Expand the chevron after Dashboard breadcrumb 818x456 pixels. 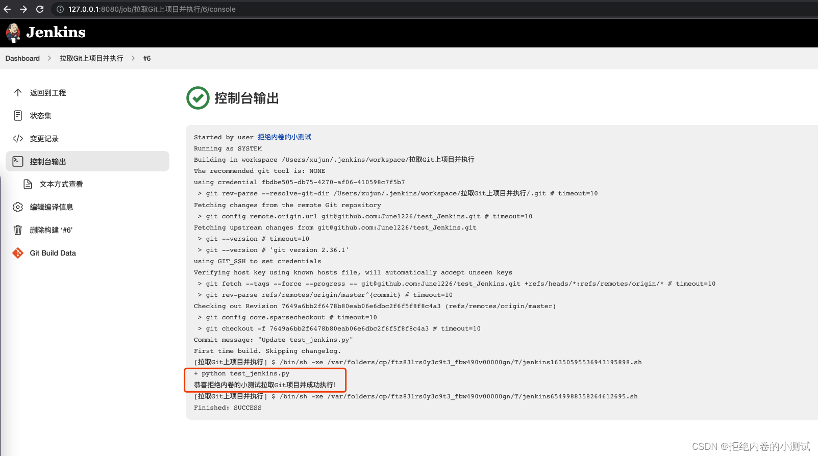[49, 58]
